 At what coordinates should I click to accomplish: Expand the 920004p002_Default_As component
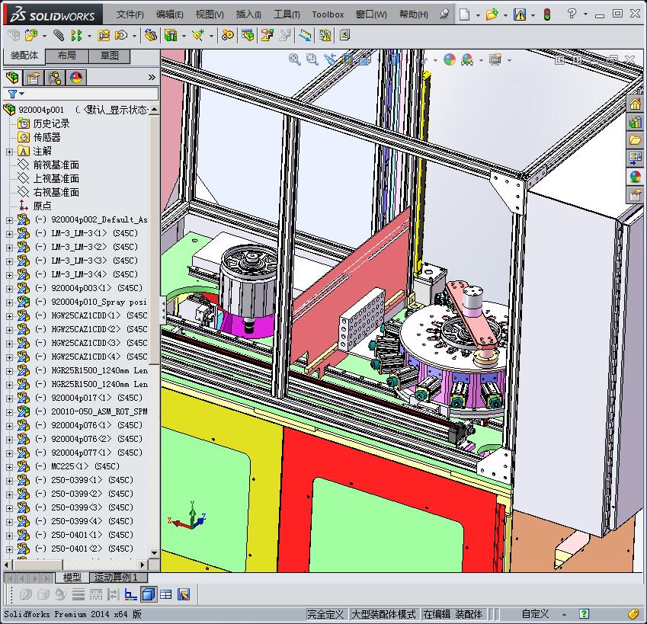click(9, 220)
